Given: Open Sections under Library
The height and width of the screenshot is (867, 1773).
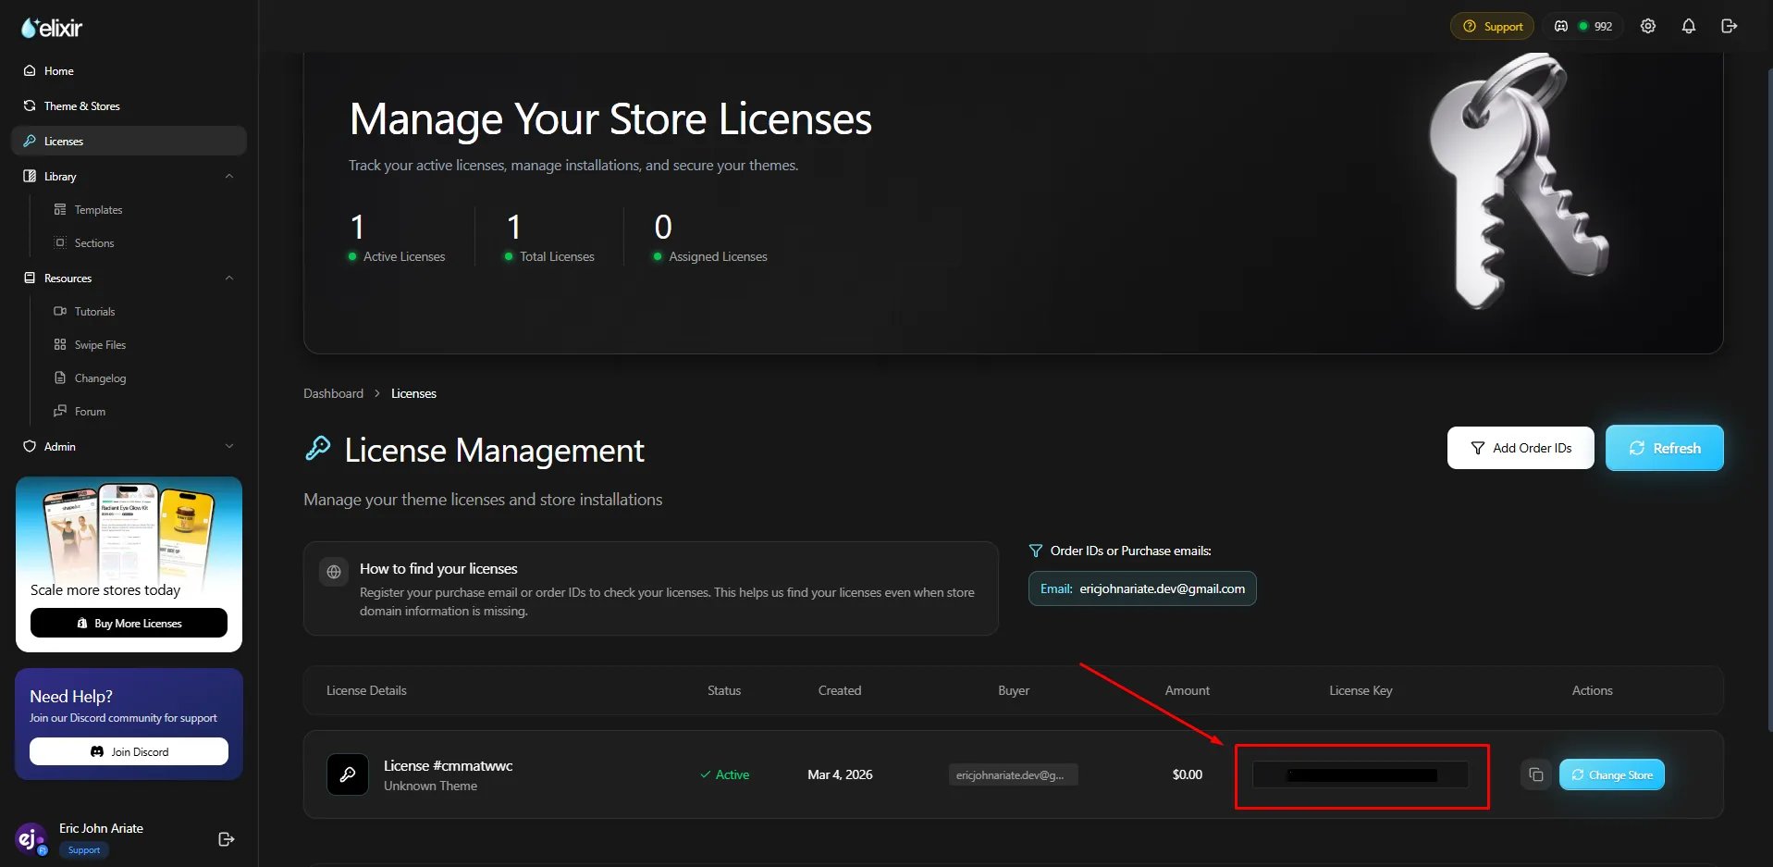Looking at the screenshot, I should (x=94, y=243).
